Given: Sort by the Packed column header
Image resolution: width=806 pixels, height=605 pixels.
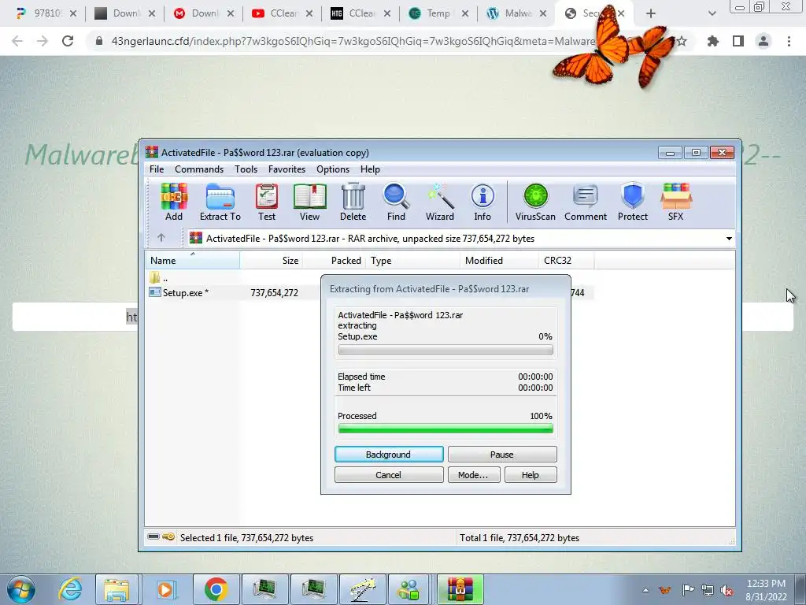Looking at the screenshot, I should pos(334,260).
